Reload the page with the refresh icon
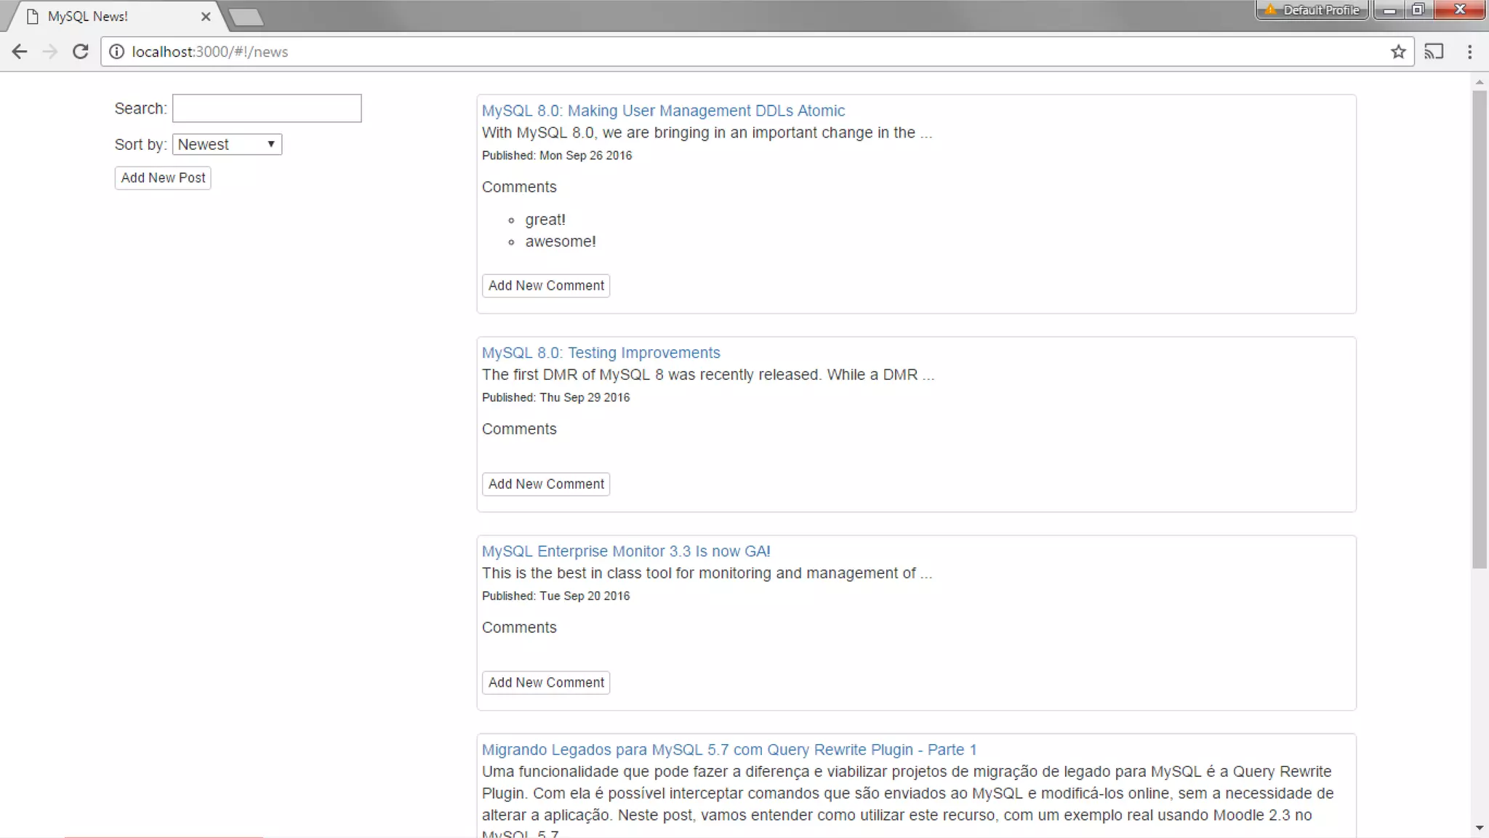Image resolution: width=1489 pixels, height=838 pixels. 81,52
